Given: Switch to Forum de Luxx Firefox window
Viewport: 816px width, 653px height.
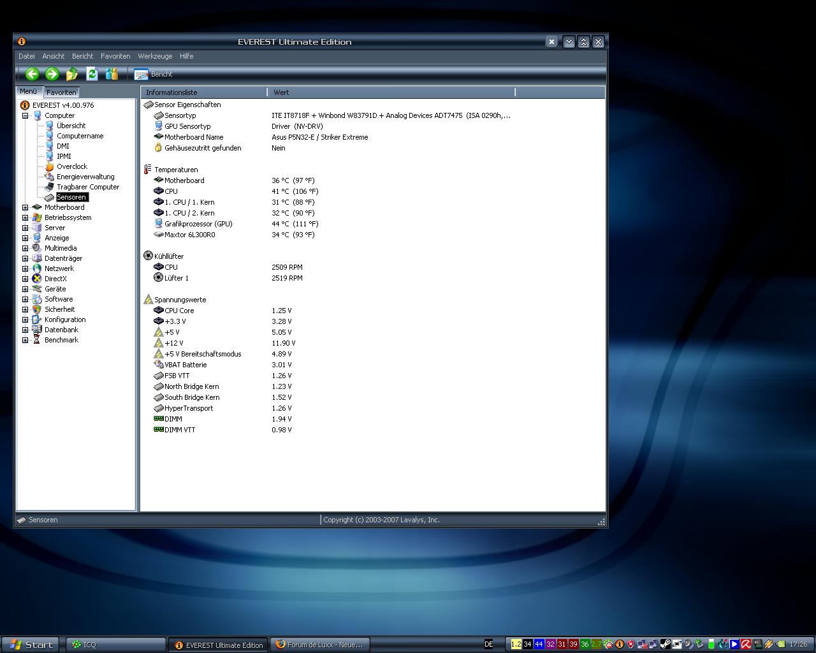Looking at the screenshot, I should coord(319,645).
